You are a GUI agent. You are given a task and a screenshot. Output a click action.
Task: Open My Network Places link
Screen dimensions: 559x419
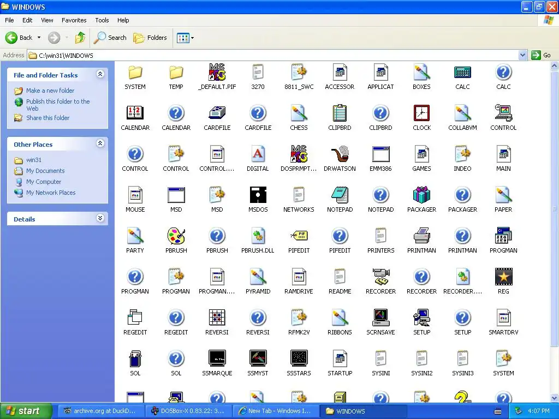51,193
